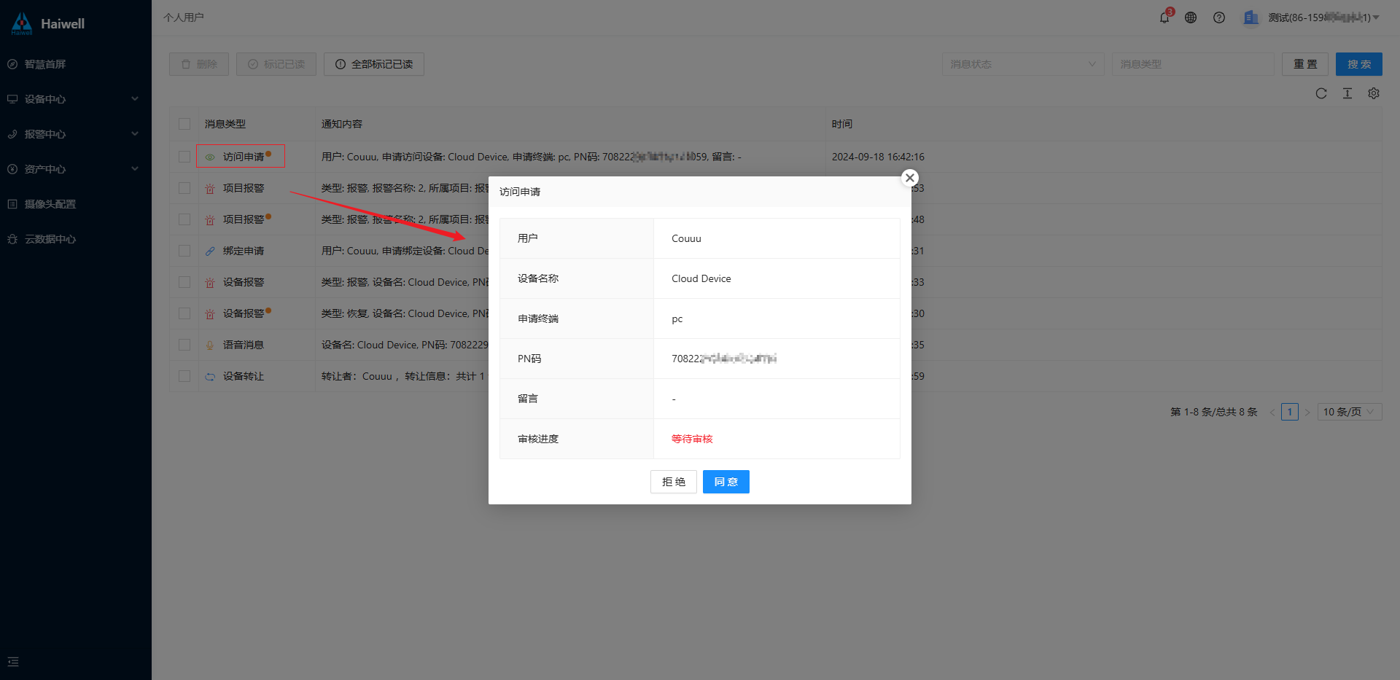Click the Haiwell logo icon
This screenshot has width=1400, height=680.
(22, 23)
